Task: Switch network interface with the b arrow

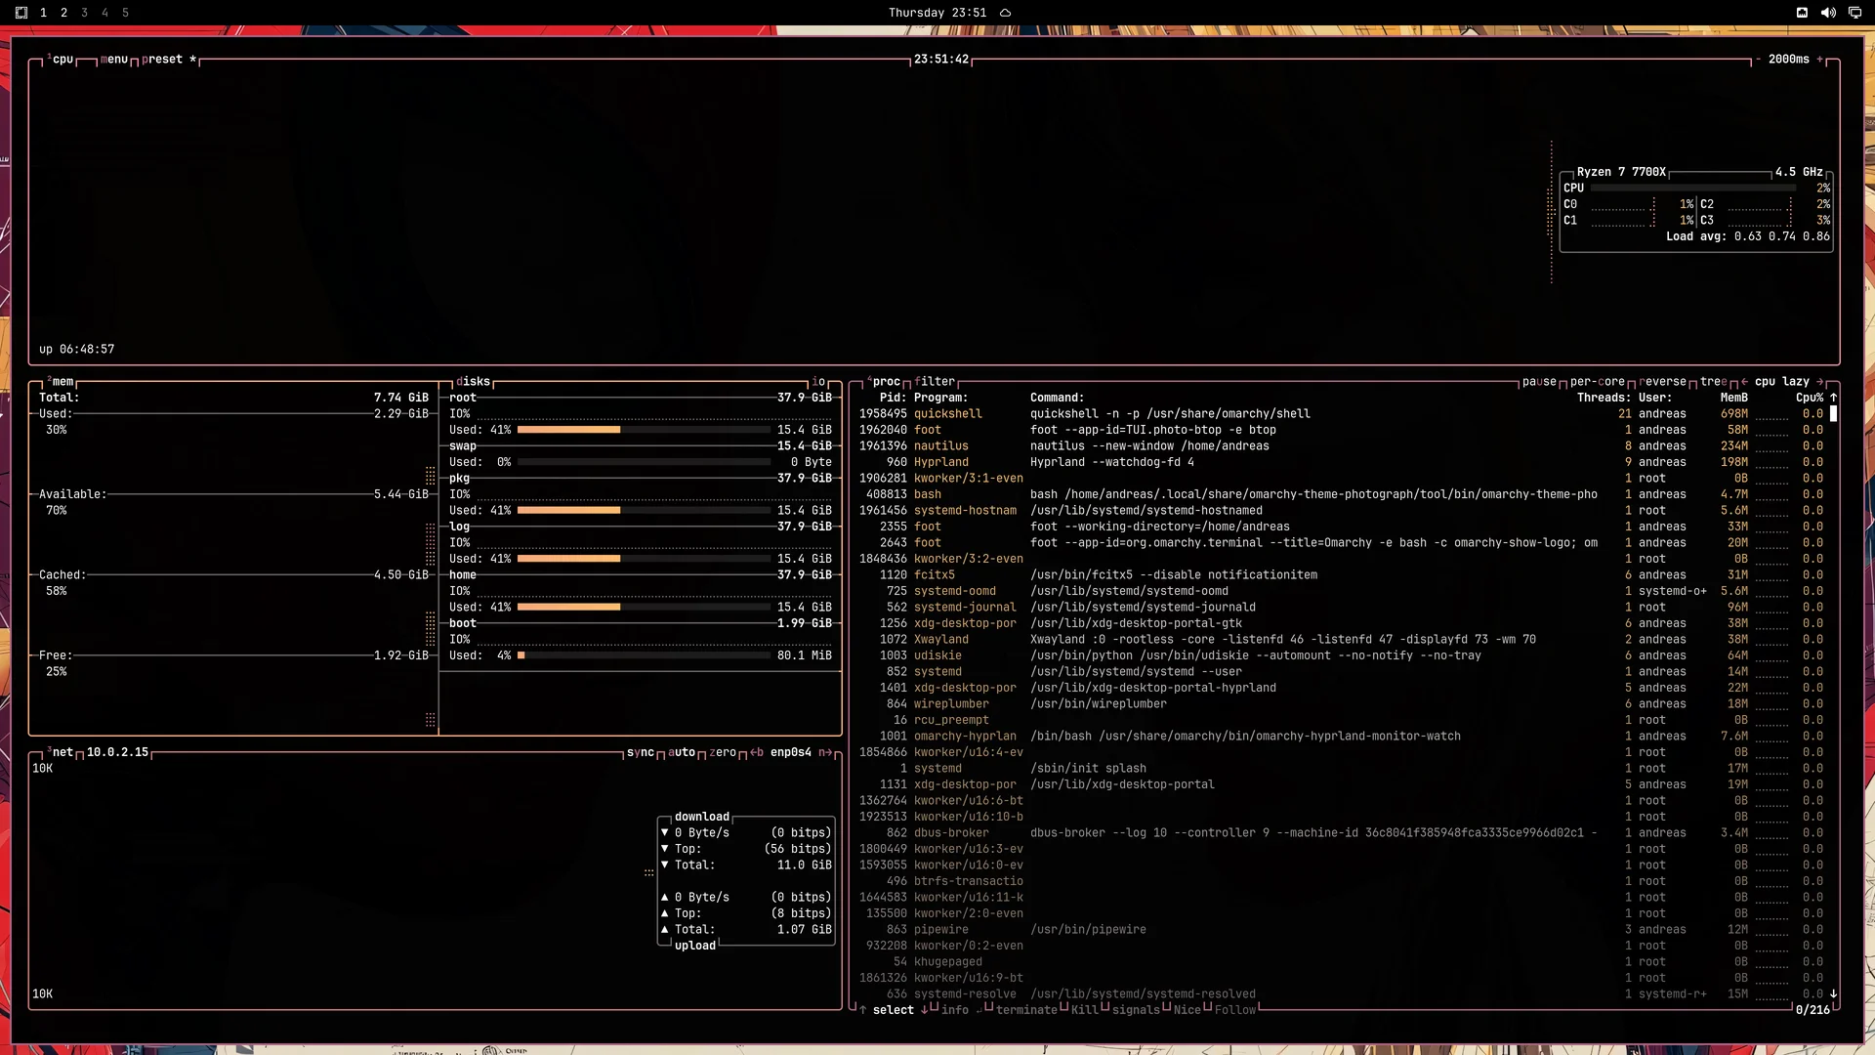Action: [757, 752]
